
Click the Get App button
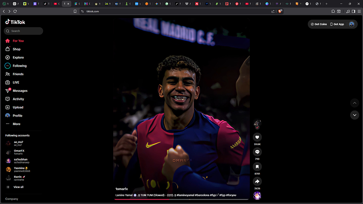(x=337, y=24)
